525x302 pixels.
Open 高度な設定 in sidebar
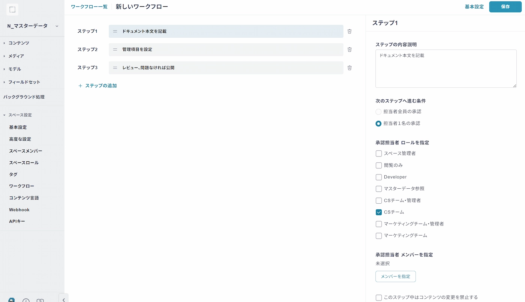(x=20, y=139)
